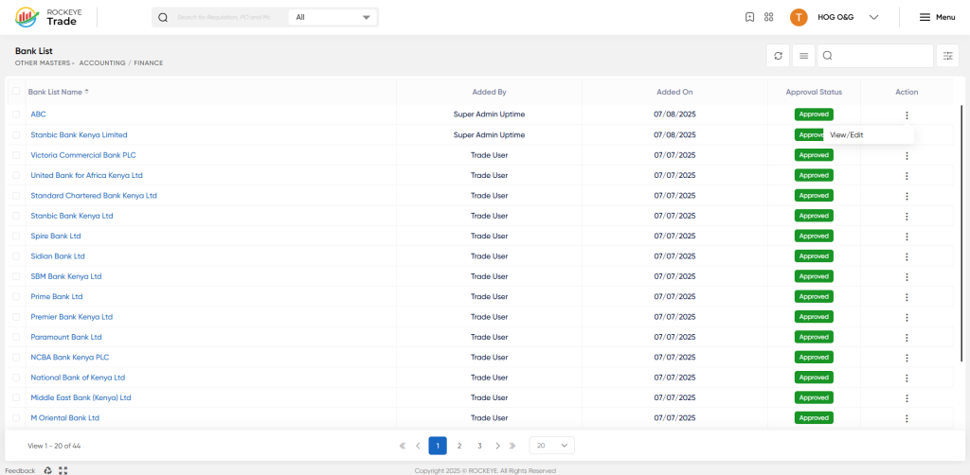Click the global search magnifier icon

163,17
